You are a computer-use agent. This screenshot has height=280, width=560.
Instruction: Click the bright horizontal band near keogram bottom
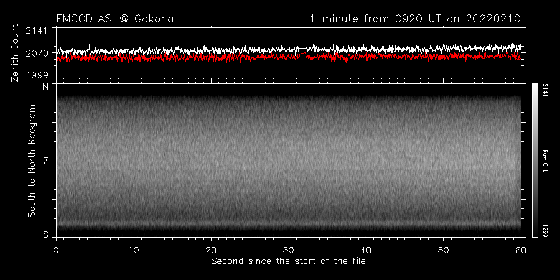click(x=289, y=224)
